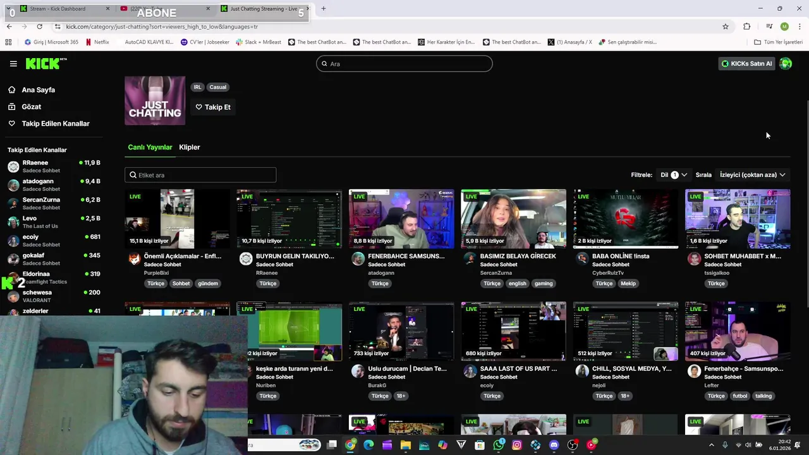This screenshot has height=455, width=809.
Task: Open atadogann stream thumbnail, 8,8 B viewers
Action: pyautogui.click(x=401, y=219)
